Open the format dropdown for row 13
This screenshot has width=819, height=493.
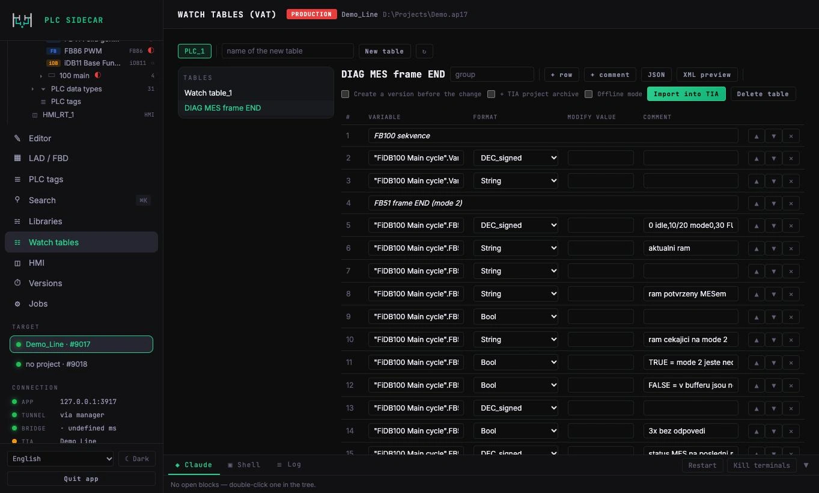(516, 408)
